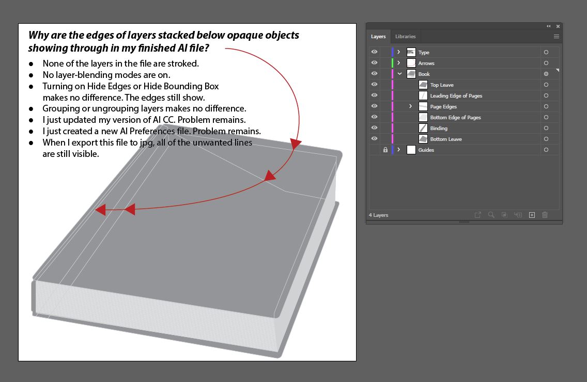Collect selected layer for export
Screen dimensions: 587x382
click(x=477, y=215)
